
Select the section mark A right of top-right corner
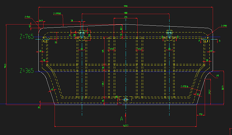click(x=220, y=40)
